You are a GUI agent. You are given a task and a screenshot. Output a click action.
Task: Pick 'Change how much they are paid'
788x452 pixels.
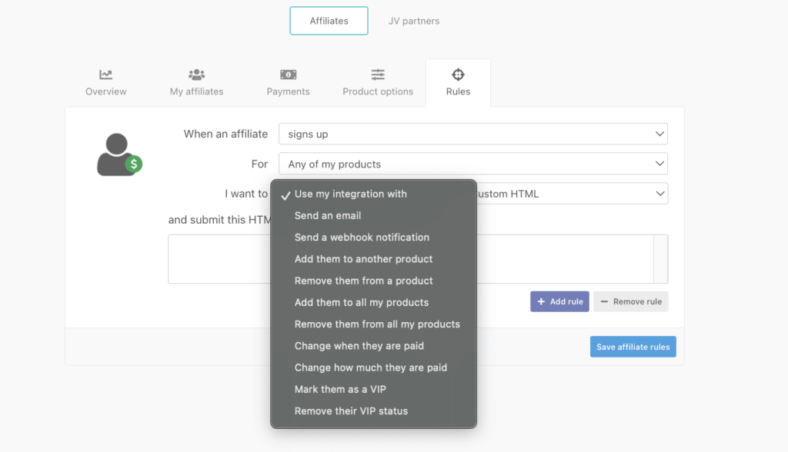370,367
